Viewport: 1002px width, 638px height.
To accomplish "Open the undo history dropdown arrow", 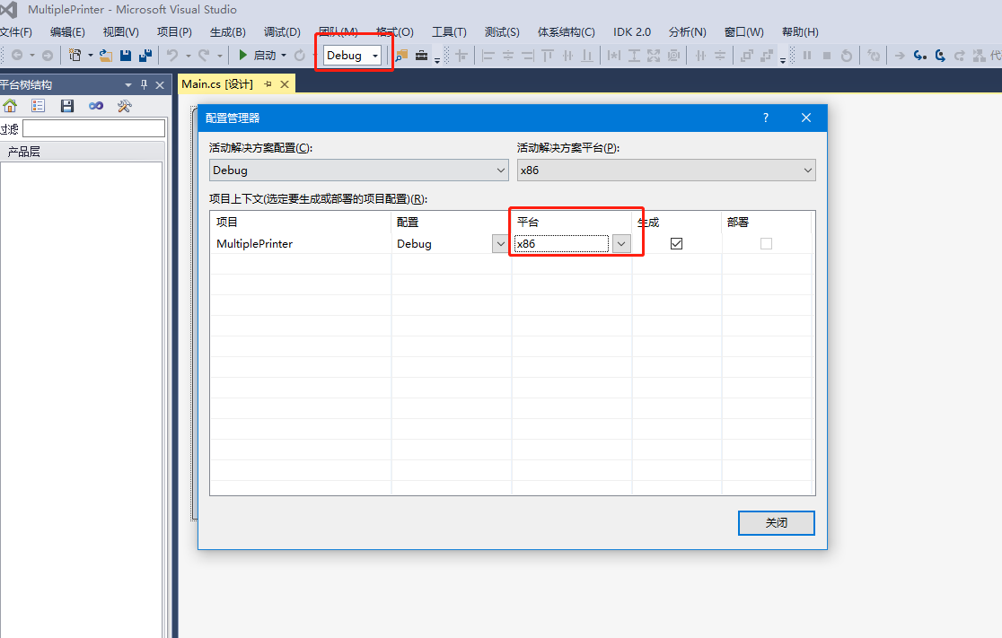I will (189, 56).
